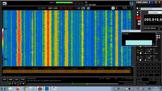
Task: Select the 160m band button
Action: 139,65
